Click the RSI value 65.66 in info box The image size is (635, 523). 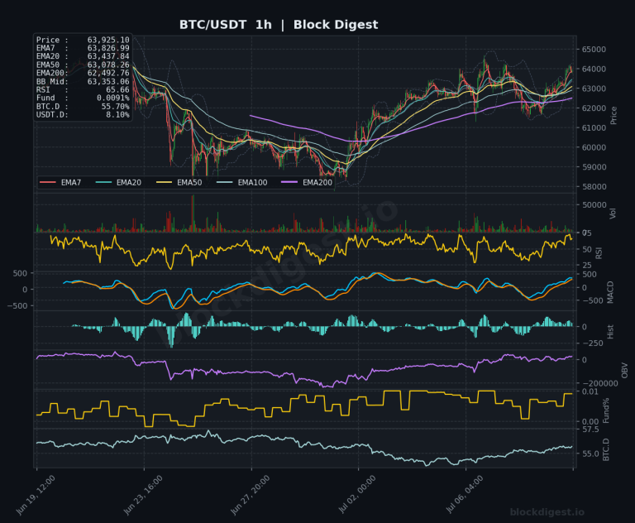coord(117,89)
